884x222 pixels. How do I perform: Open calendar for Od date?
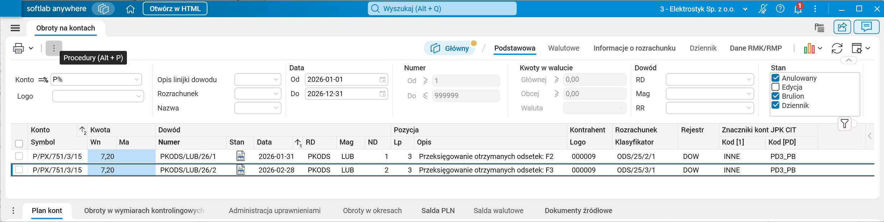(x=383, y=80)
